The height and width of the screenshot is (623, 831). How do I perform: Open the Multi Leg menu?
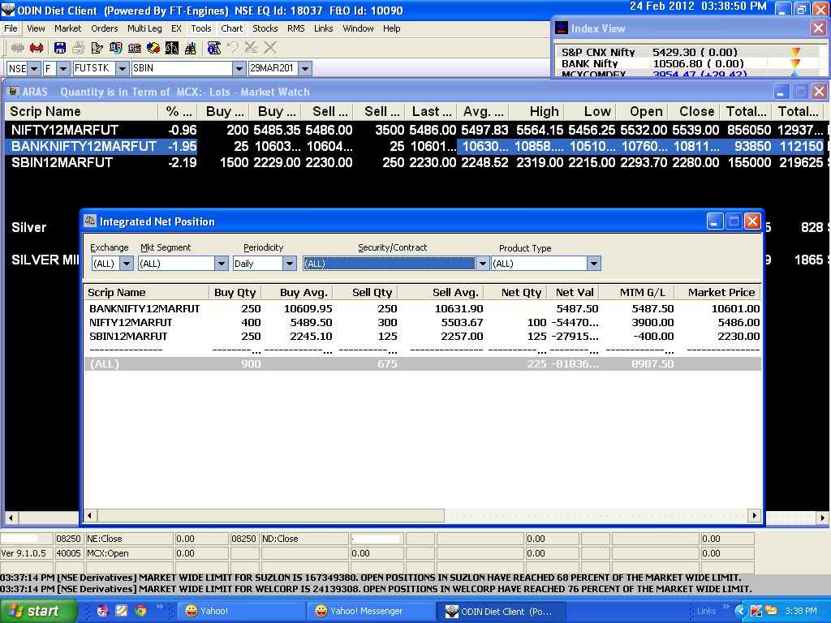click(144, 28)
